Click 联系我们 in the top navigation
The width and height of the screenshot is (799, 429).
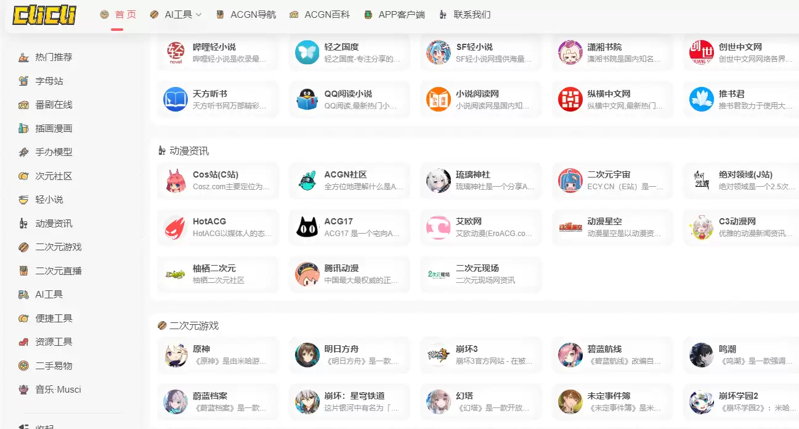tap(464, 14)
